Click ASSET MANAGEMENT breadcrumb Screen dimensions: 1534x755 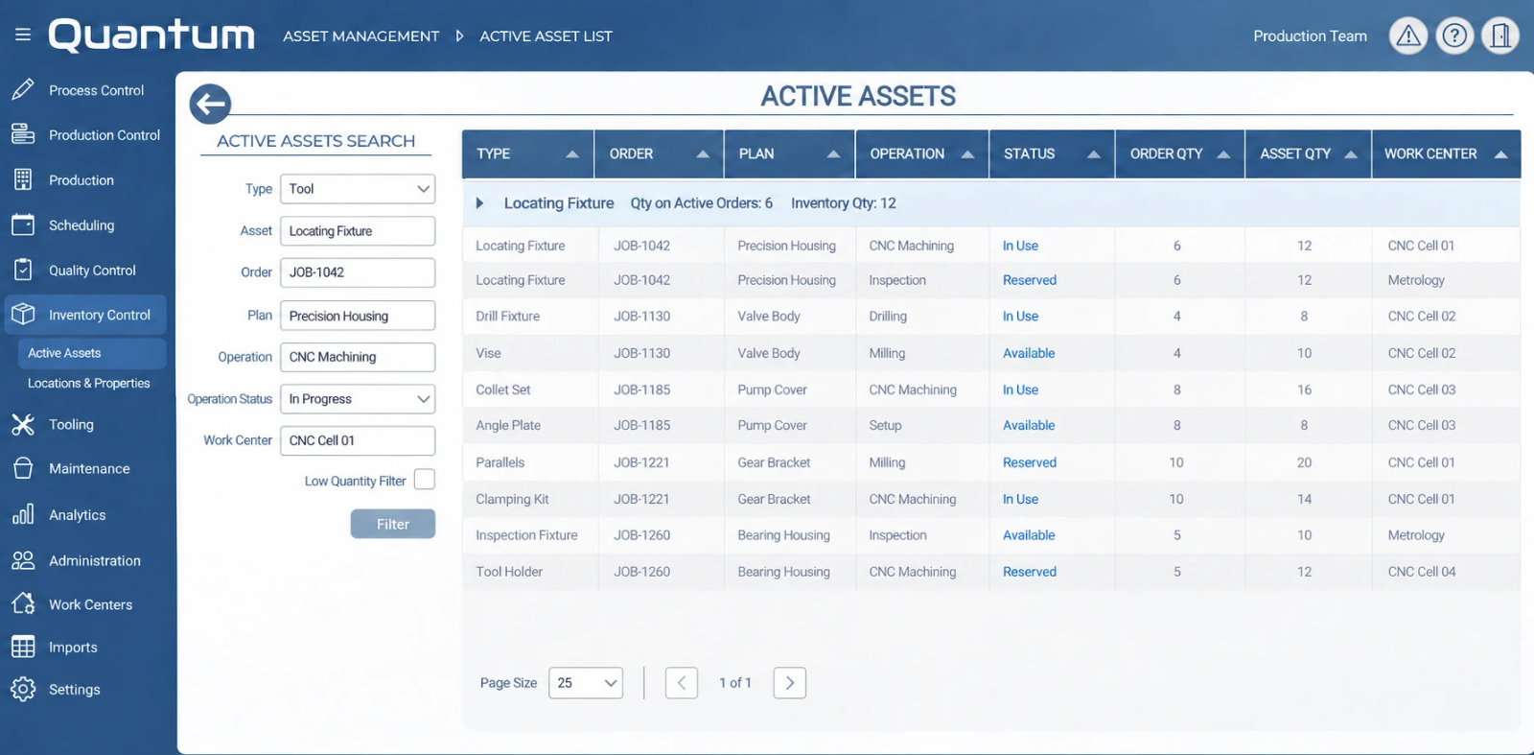coord(360,36)
